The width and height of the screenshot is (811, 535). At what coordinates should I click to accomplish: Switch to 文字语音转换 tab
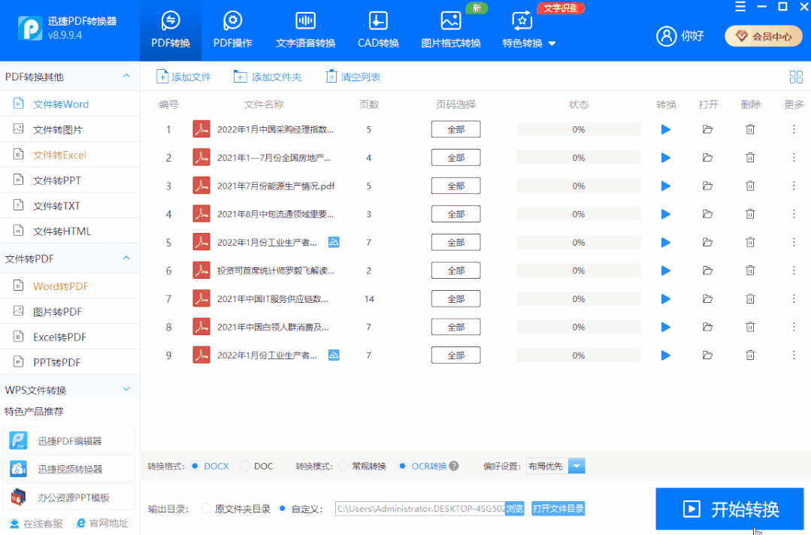point(306,30)
